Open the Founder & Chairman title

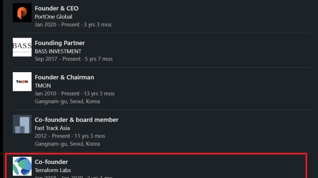pyautogui.click(x=64, y=77)
